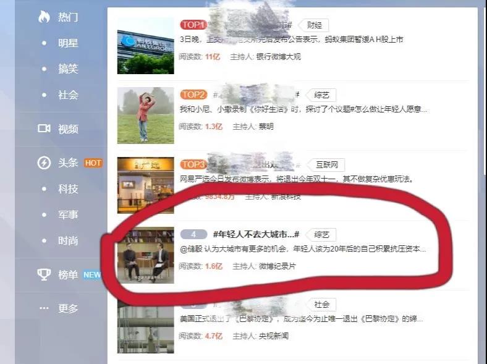
Task: Click the 互联网 tag label
Action: [326, 164]
